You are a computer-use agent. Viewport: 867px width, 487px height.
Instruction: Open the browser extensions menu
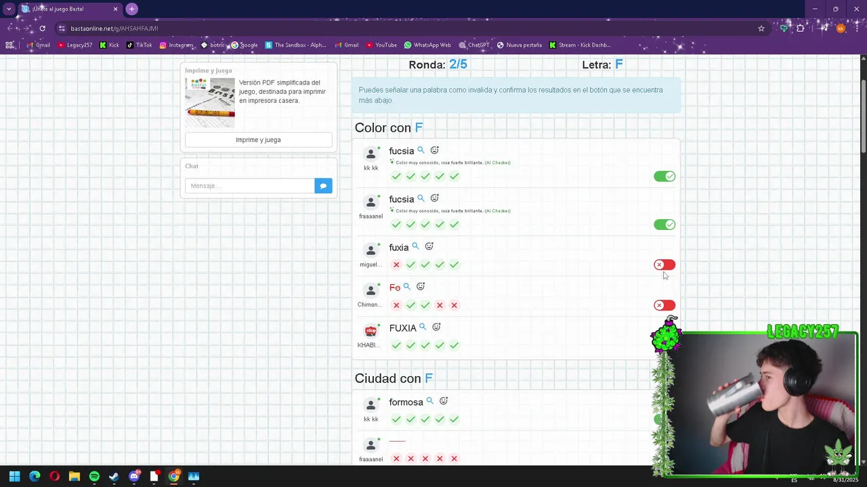pos(801,28)
